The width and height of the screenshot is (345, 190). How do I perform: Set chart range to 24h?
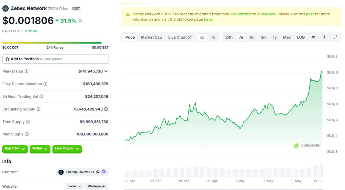229,37
